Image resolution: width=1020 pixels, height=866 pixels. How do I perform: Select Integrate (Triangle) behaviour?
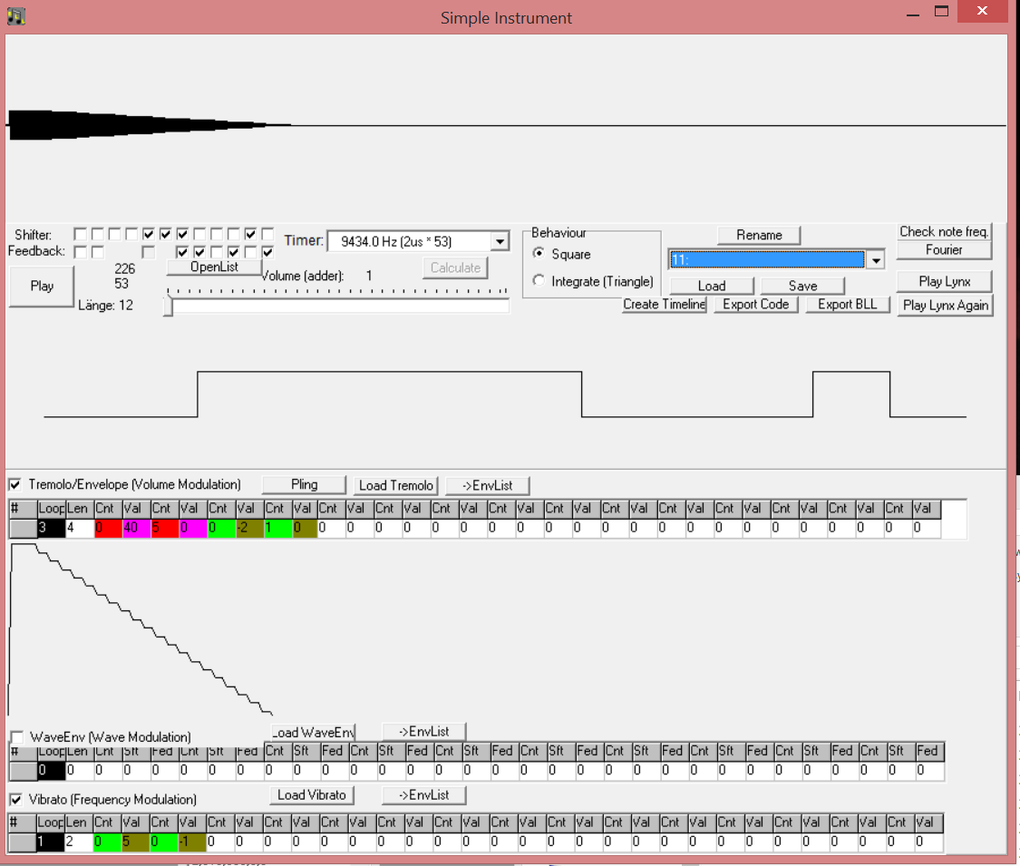click(539, 281)
